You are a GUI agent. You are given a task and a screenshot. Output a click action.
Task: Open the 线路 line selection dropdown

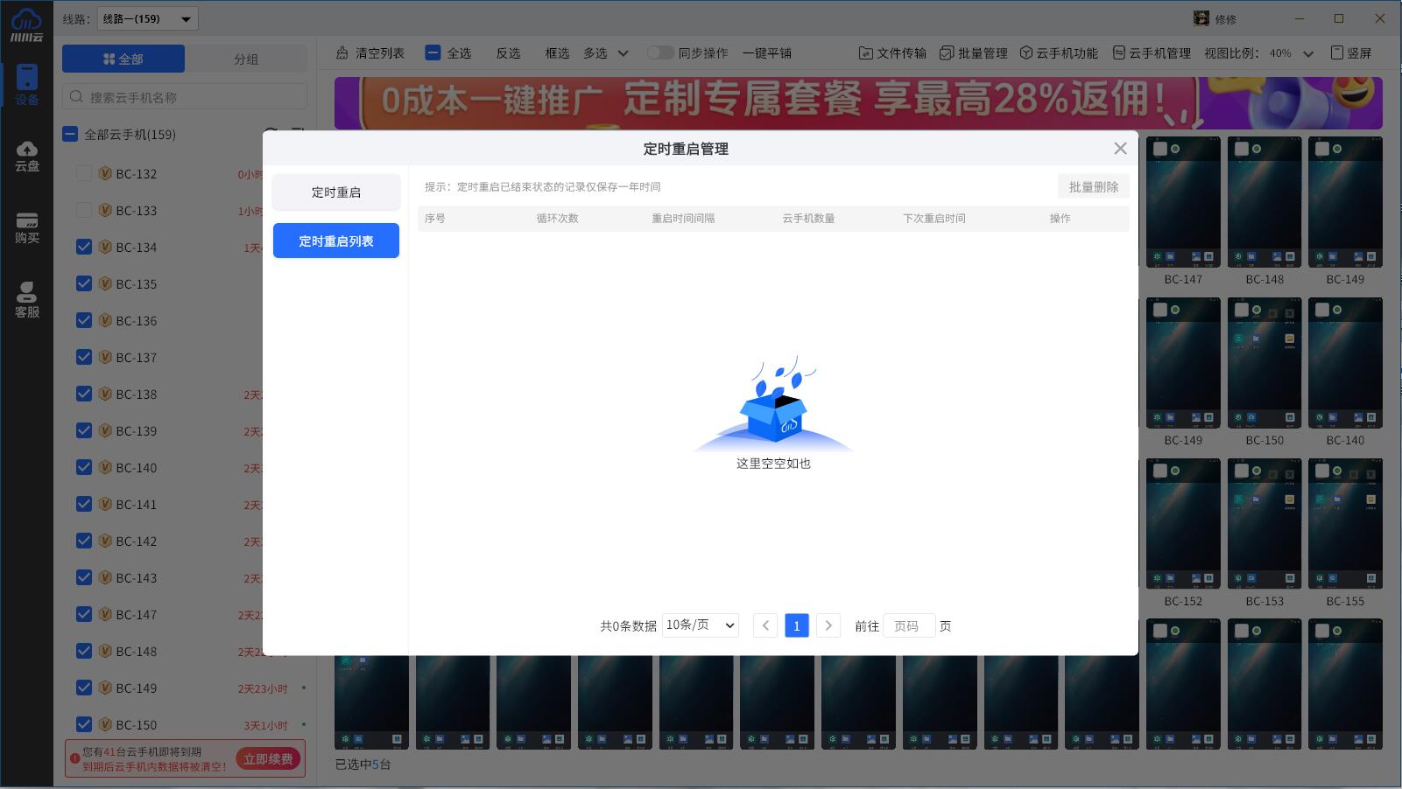pyautogui.click(x=147, y=18)
